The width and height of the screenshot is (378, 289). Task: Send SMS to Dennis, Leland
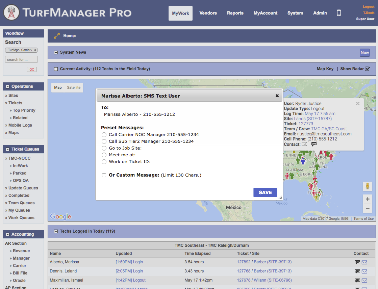coord(357,271)
